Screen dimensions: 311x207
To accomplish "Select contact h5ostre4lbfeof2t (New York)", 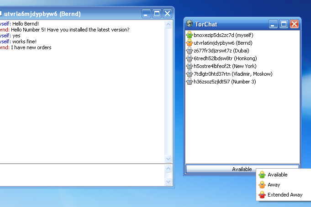I will [225, 66].
